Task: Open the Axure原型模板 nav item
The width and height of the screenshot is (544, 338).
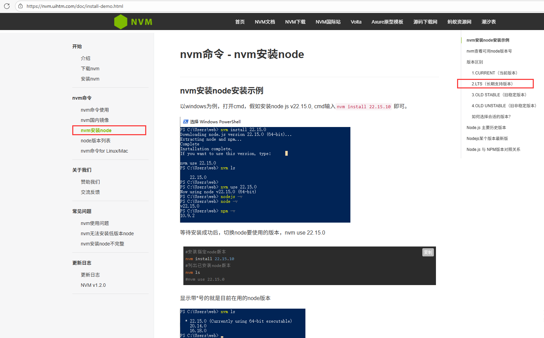Action: click(387, 22)
